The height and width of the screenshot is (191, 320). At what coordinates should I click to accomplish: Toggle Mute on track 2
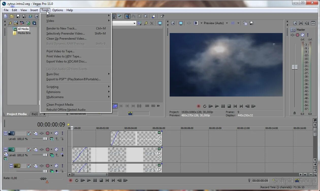click(x=56, y=149)
